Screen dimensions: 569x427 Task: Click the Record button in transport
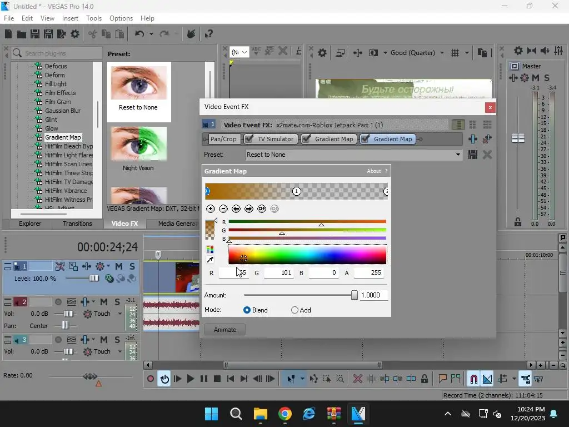pyautogui.click(x=150, y=379)
